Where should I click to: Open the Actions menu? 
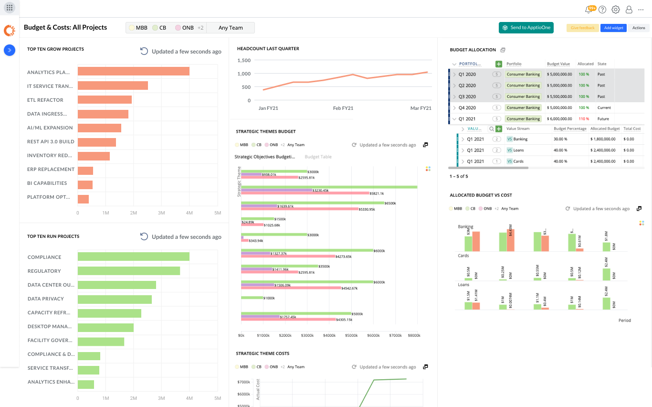[639, 28]
